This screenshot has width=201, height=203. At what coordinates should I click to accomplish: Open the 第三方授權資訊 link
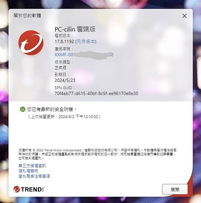(x=32, y=165)
